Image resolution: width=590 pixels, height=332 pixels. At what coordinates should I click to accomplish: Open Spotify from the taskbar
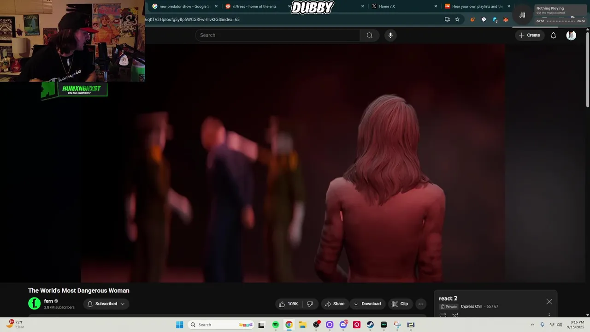[276, 325]
